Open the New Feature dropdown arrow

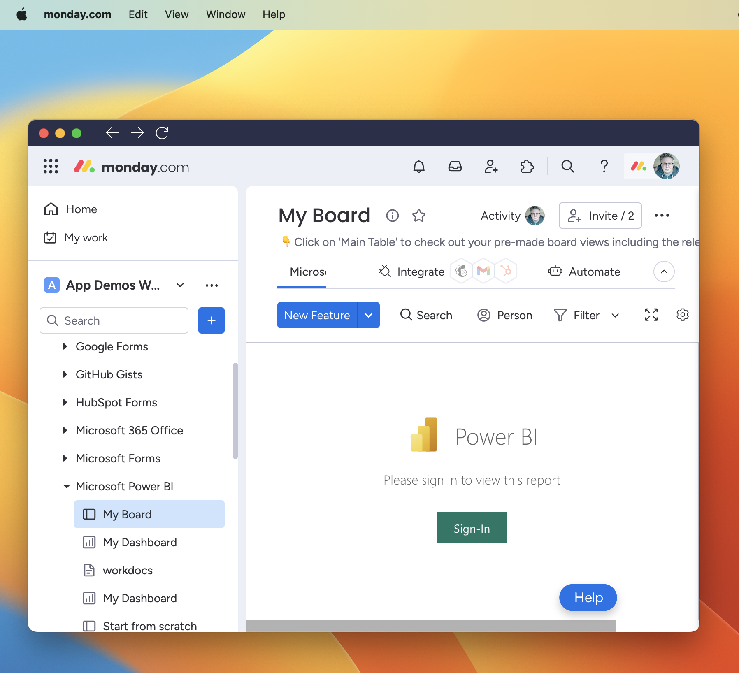click(369, 316)
